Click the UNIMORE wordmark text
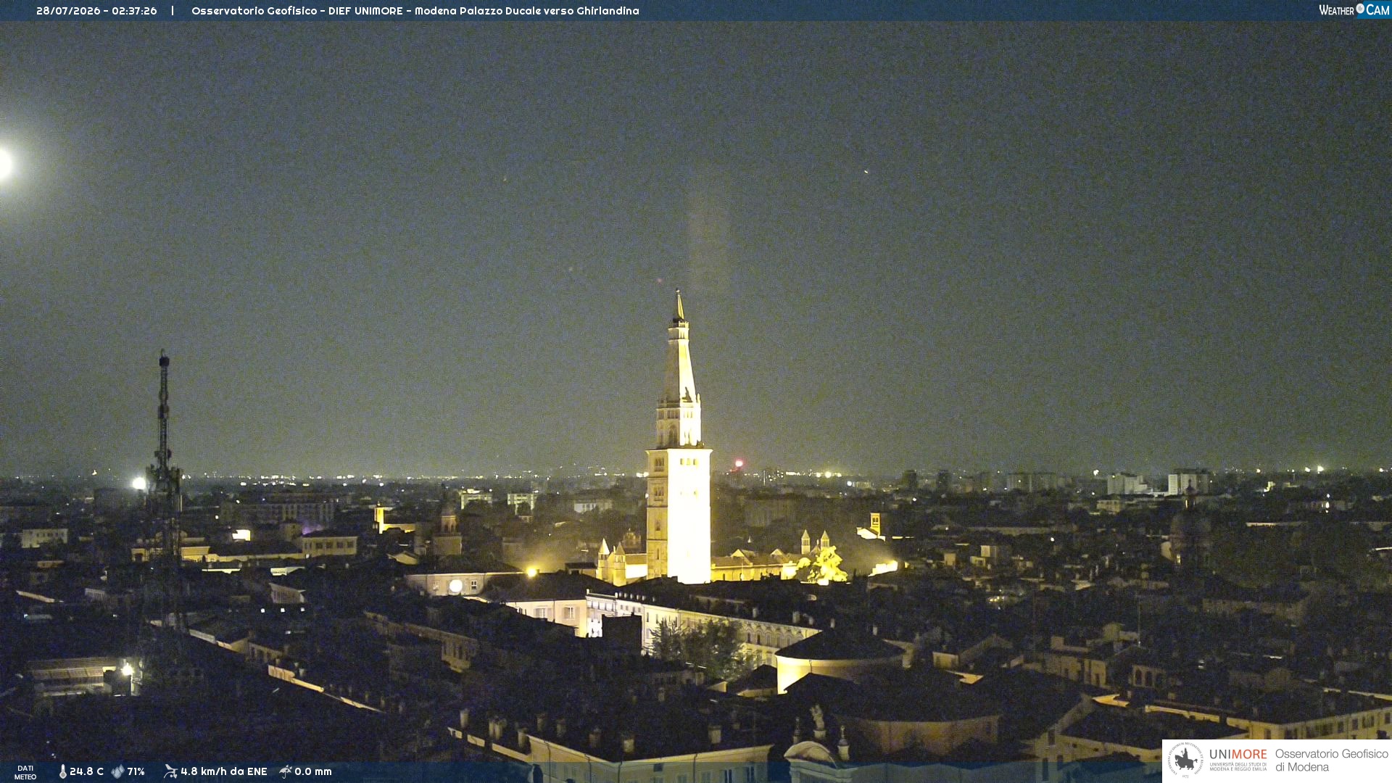 click(x=1238, y=755)
